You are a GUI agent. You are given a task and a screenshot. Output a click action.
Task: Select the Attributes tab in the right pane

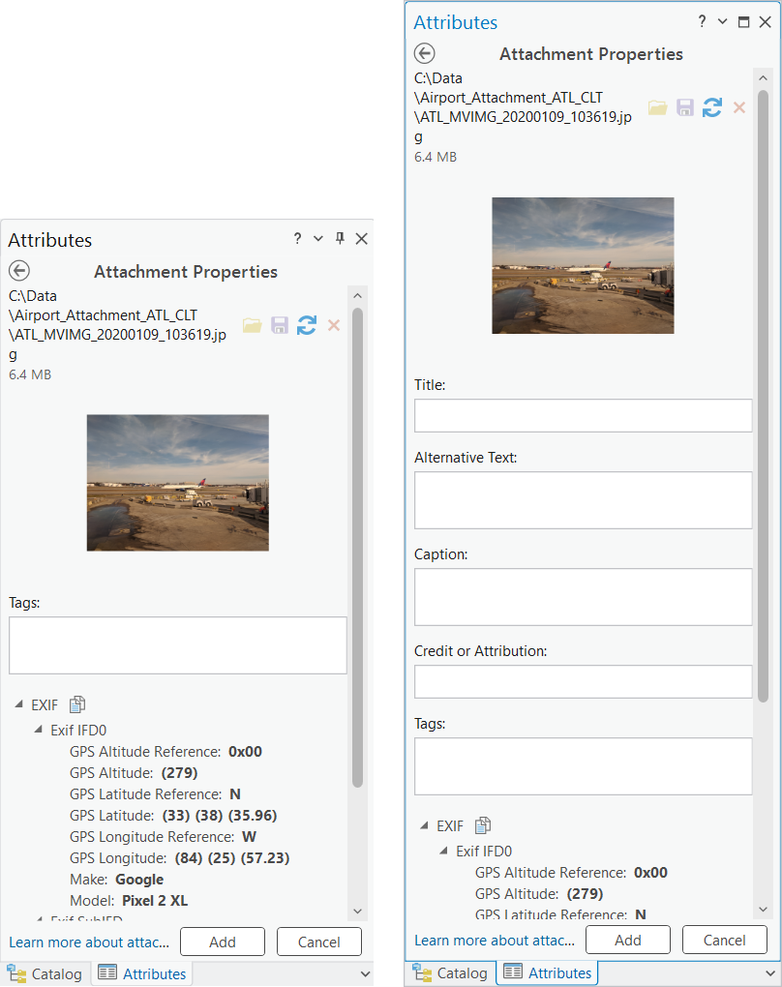coord(547,973)
